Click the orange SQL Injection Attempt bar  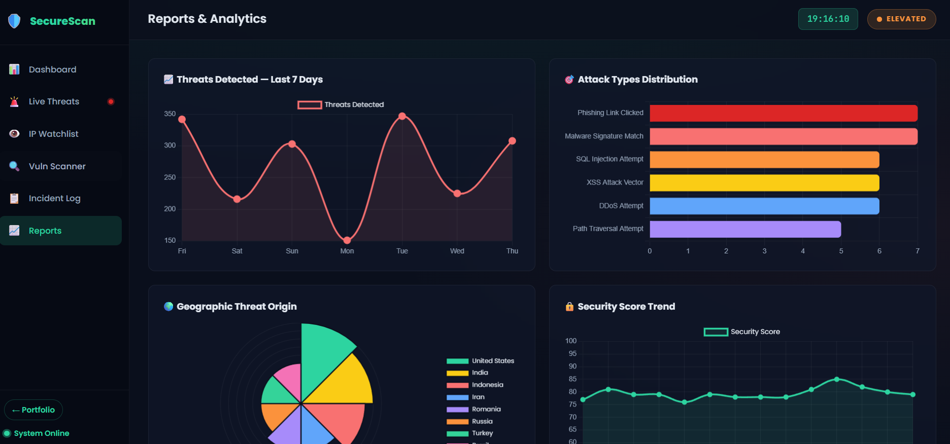point(764,160)
